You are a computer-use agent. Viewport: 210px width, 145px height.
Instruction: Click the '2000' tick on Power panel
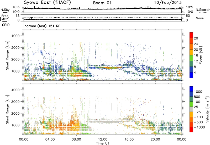pyautogui.click(x=15, y=59)
